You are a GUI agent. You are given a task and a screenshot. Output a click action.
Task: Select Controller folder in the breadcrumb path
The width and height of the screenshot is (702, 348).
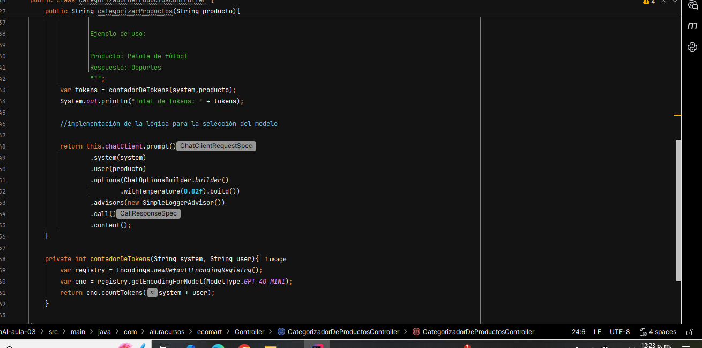pos(249,332)
